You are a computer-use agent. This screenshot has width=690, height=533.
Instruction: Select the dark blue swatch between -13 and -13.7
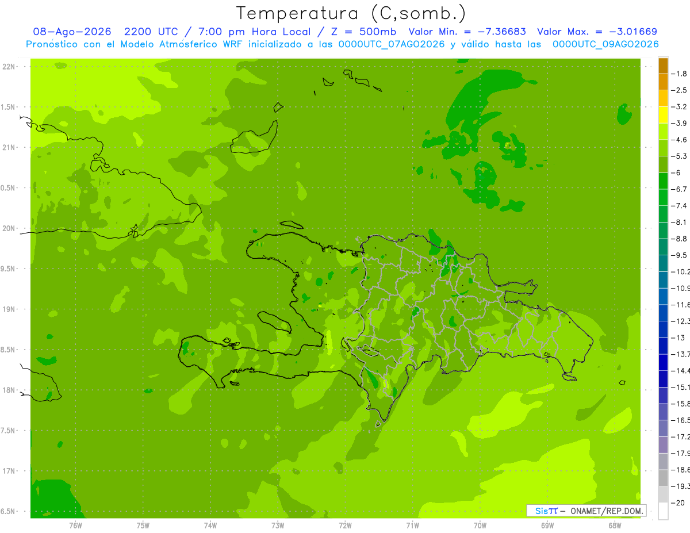(x=663, y=346)
